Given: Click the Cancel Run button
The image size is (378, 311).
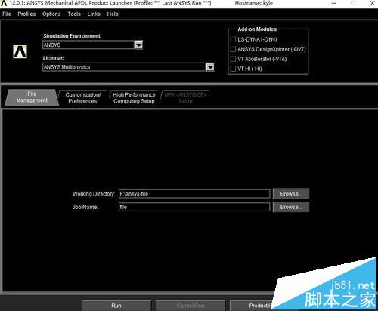Looking at the screenshot, I should (191, 306).
